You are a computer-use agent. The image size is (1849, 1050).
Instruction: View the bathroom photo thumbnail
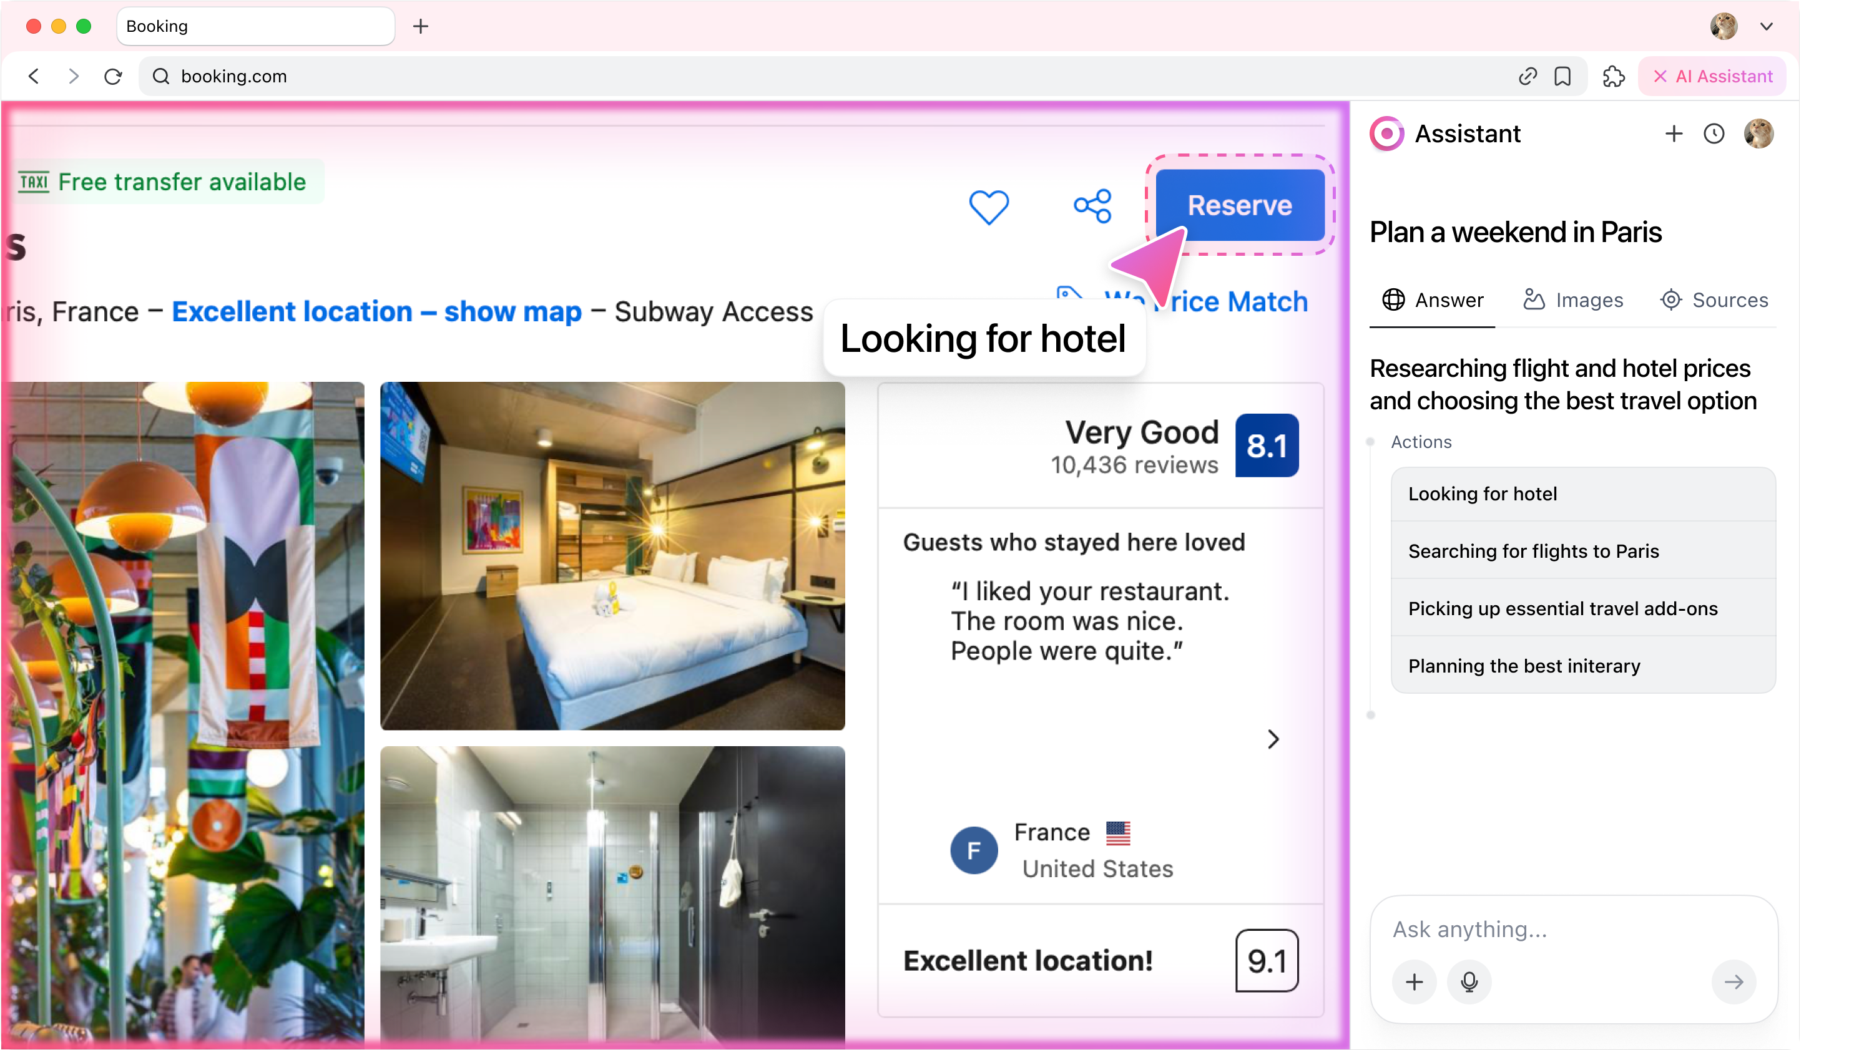coord(612,897)
